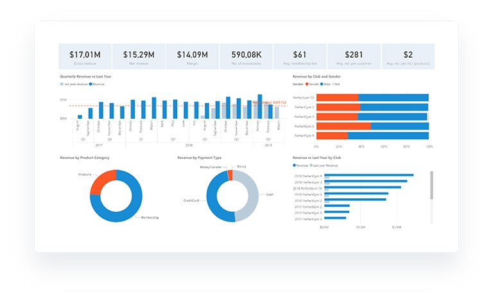Click the 'Quarterly Revenue vs Last Year' chart title
Screen dimensions: 493x301
[85, 76]
